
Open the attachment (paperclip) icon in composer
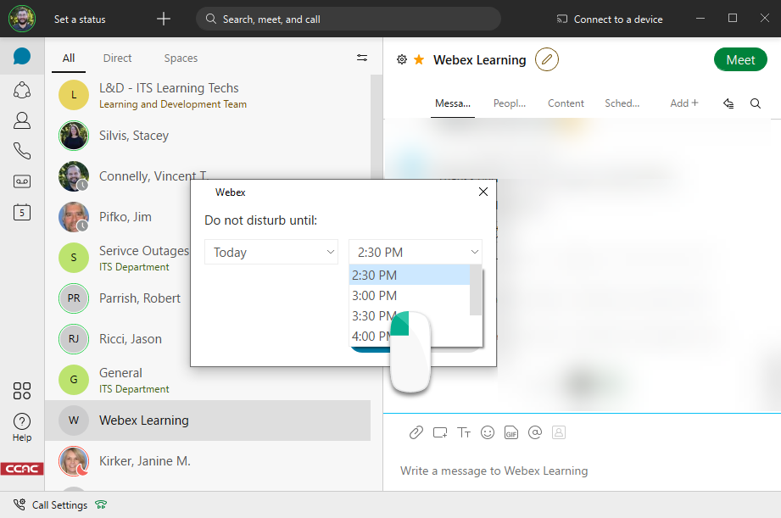tap(416, 432)
